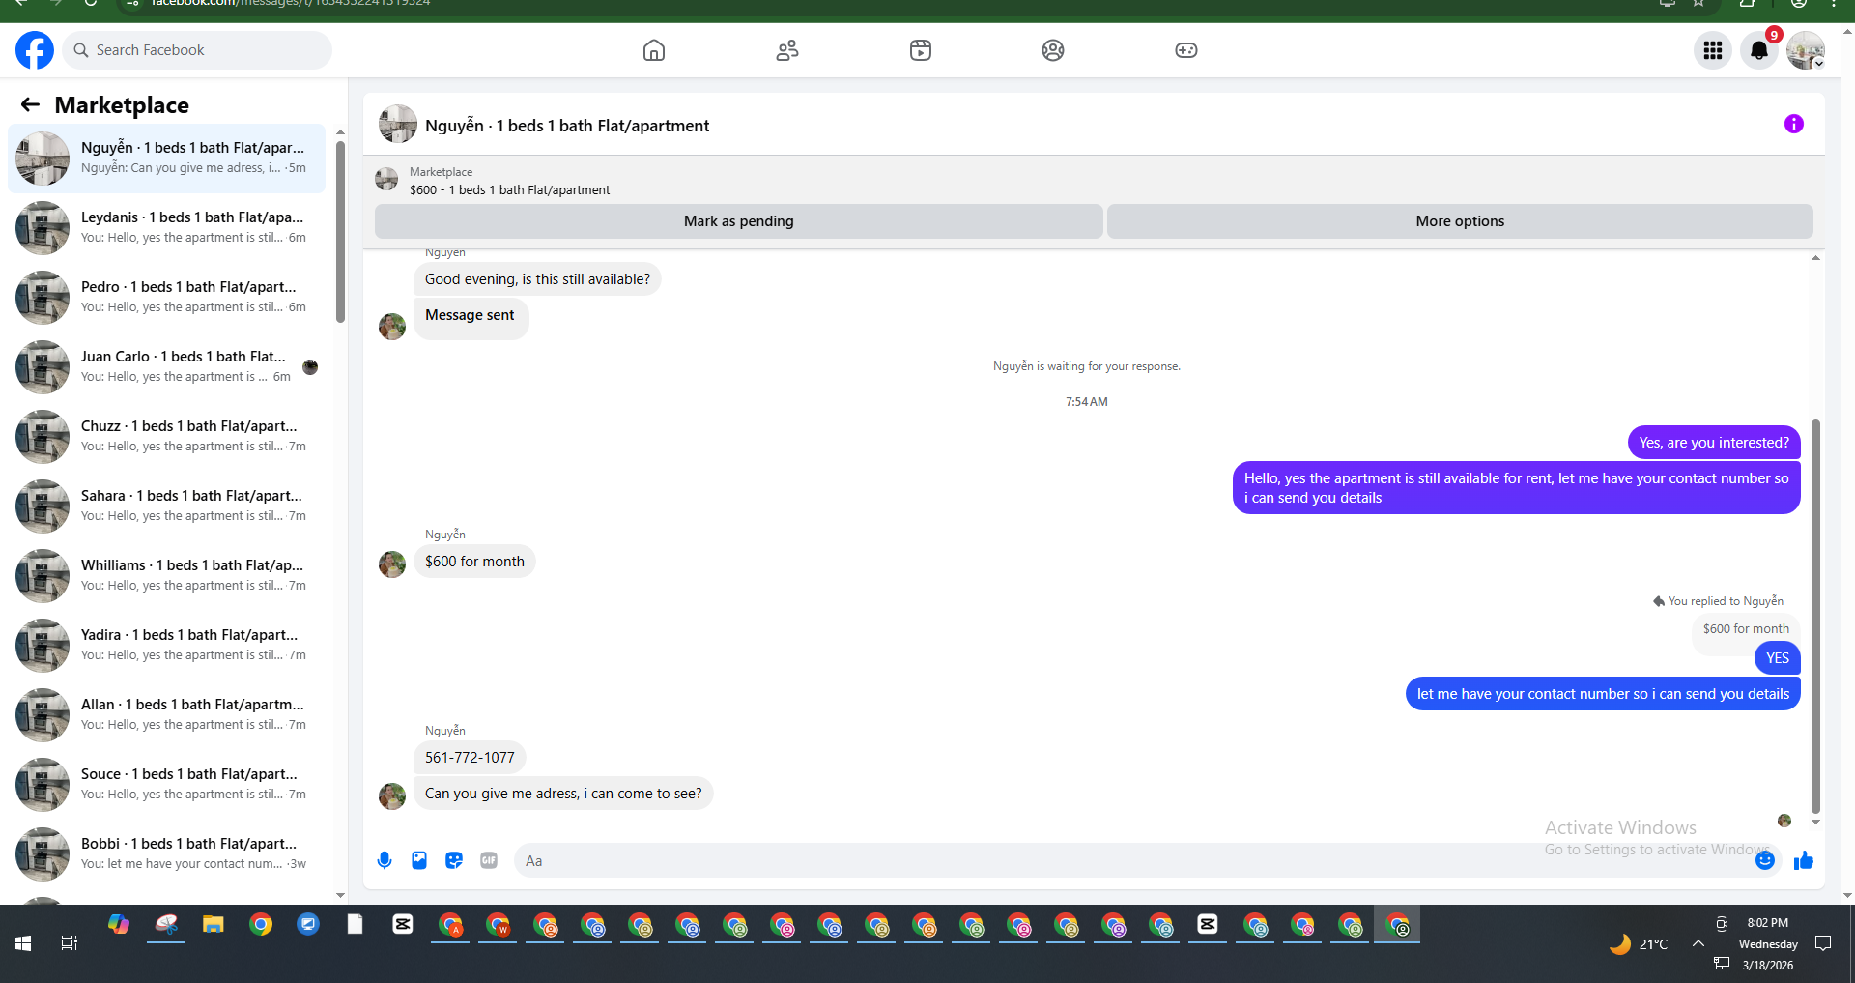This screenshot has height=983, width=1855.
Task: Open the Reels video icon in top navigation
Action: pos(921,50)
